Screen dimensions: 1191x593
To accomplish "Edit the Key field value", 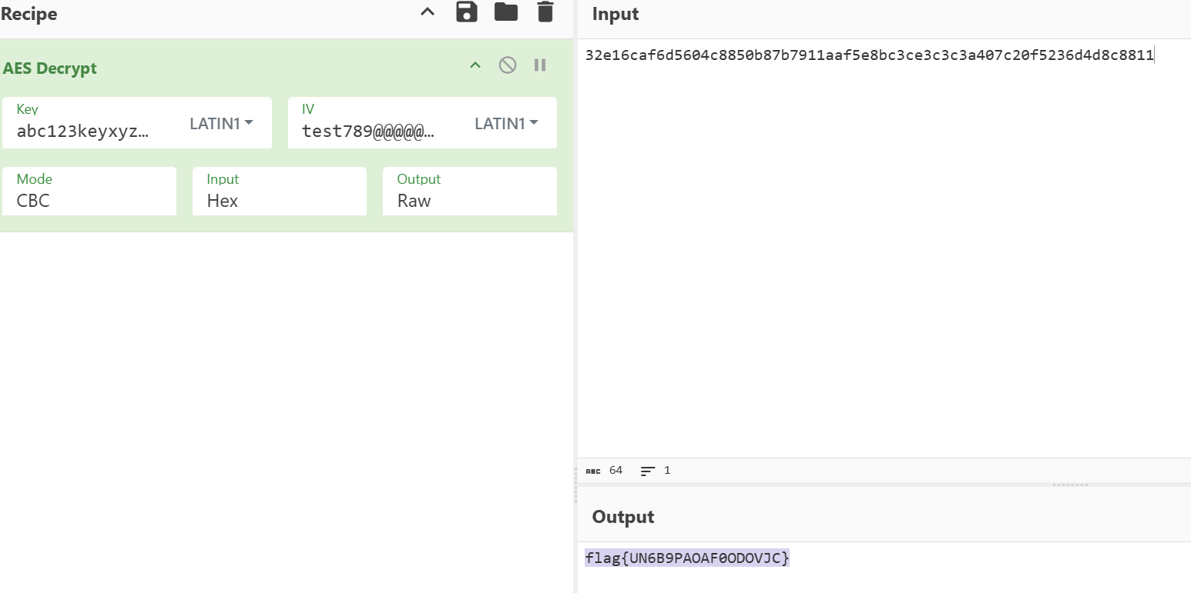I will click(x=83, y=131).
